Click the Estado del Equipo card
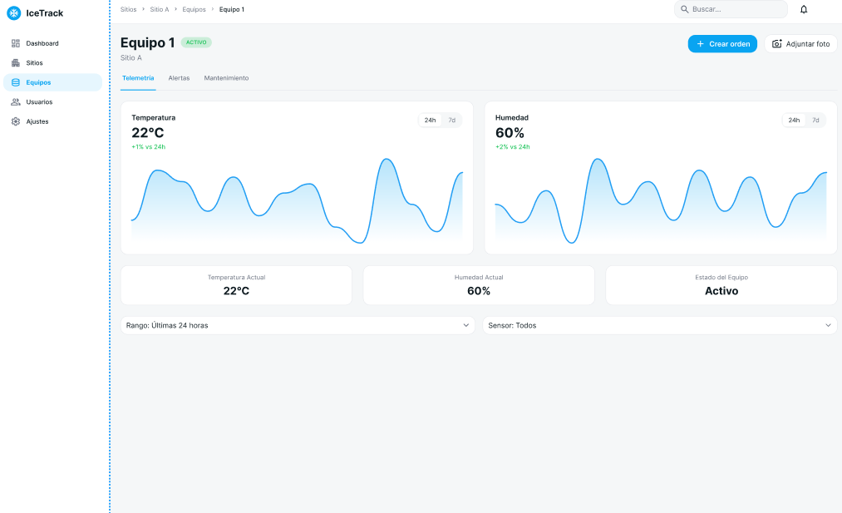 click(721, 286)
